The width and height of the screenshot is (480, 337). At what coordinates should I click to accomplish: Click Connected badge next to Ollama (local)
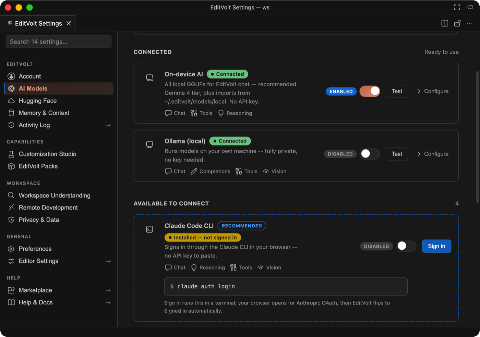(230, 141)
